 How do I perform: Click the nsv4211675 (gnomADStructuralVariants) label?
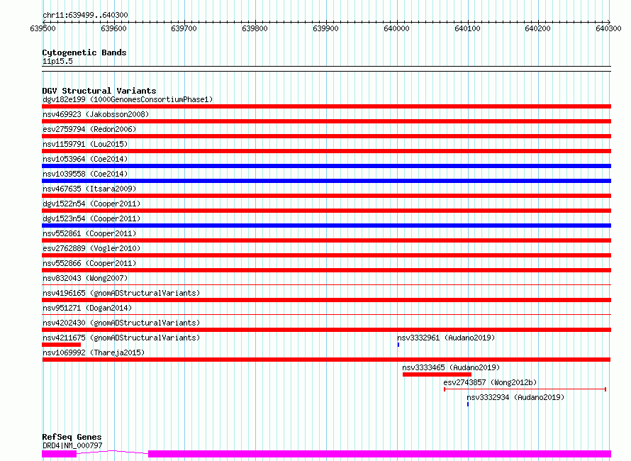click(x=121, y=338)
